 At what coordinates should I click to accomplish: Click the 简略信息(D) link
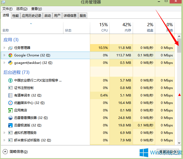pos(19,152)
